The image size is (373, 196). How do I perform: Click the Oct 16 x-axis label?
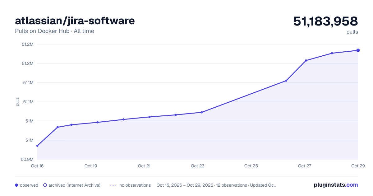coord(37,166)
